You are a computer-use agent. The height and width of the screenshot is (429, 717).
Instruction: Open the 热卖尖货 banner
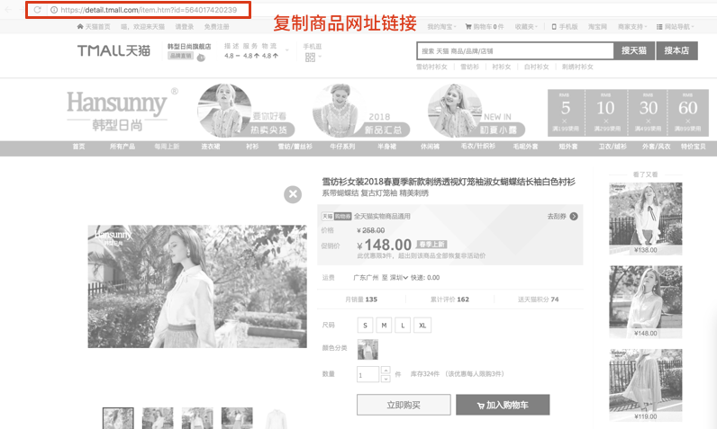pos(246,111)
